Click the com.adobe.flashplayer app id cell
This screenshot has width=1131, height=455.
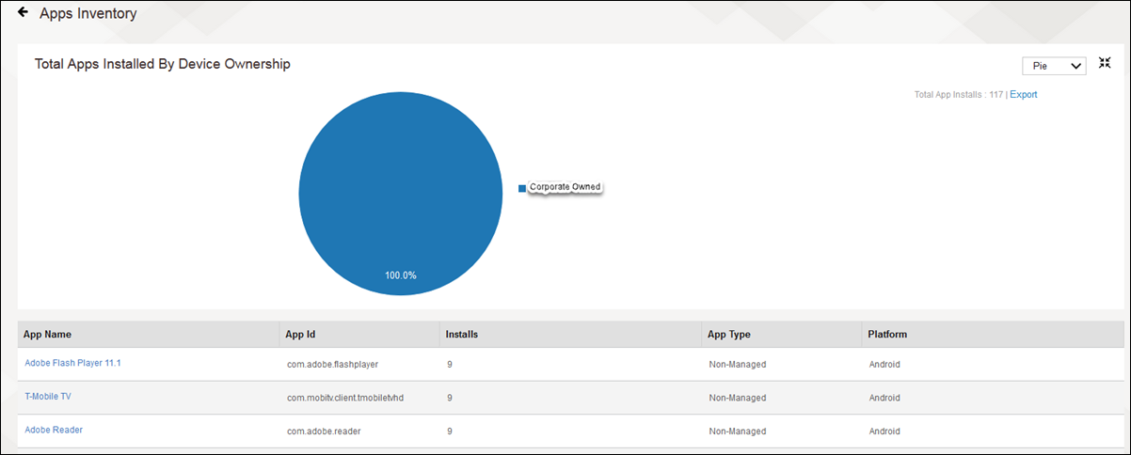332,364
